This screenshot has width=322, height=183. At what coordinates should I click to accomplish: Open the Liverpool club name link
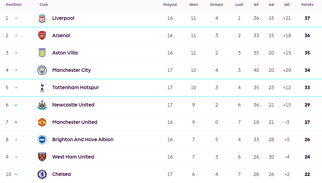(63, 18)
